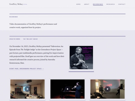Play the lecture hall projector video
This screenshot has height=101, width=135.
pyautogui.click(x=27, y=89)
